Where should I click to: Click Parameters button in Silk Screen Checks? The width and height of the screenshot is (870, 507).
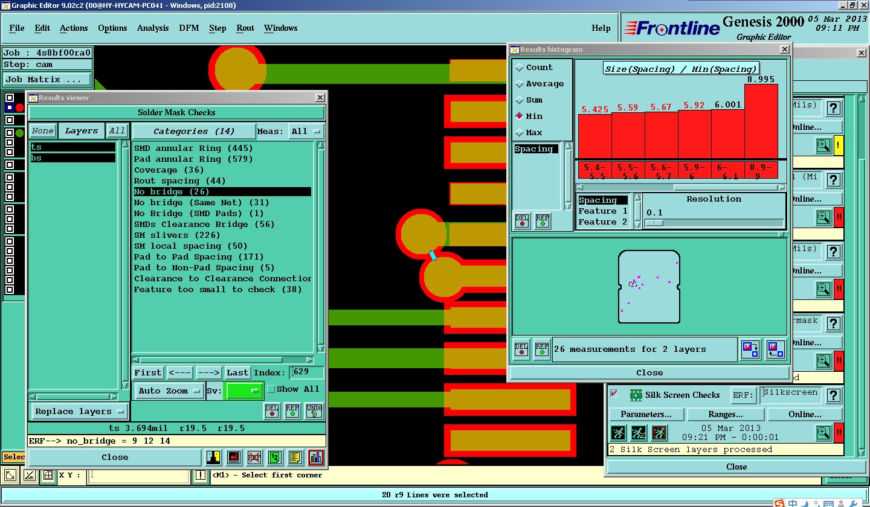pyautogui.click(x=646, y=415)
